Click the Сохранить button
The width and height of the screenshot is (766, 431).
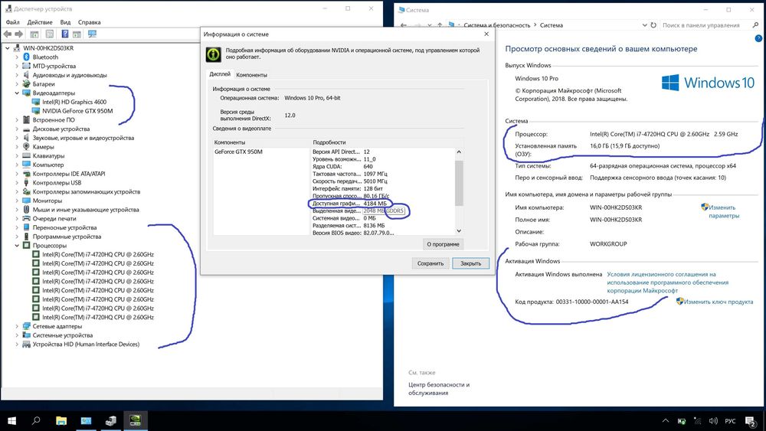coord(430,263)
